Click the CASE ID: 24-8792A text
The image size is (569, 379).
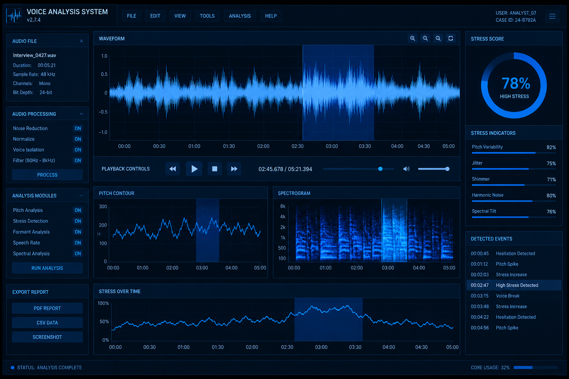pos(516,20)
